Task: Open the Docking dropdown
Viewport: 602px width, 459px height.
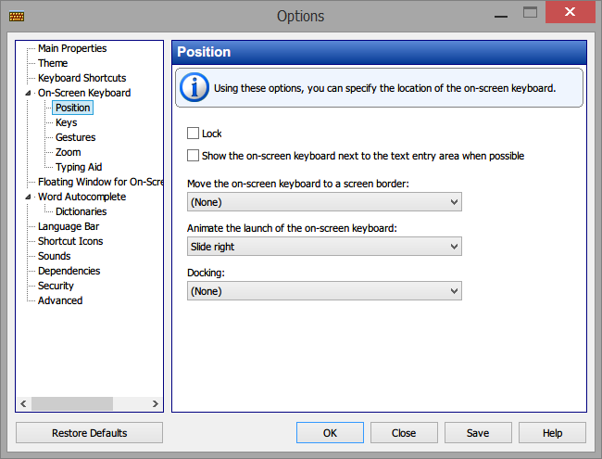Action: [x=324, y=291]
